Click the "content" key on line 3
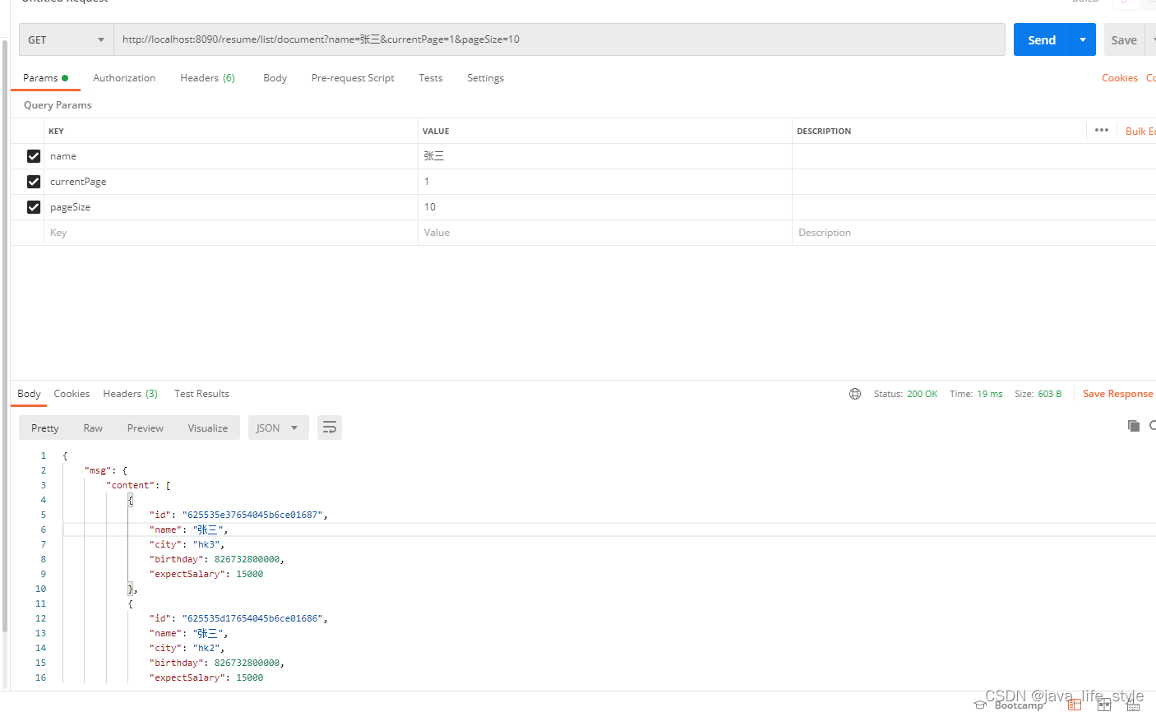The height and width of the screenshot is (712, 1156). 131,485
